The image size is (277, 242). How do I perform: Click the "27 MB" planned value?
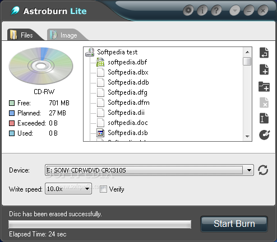click(x=57, y=113)
